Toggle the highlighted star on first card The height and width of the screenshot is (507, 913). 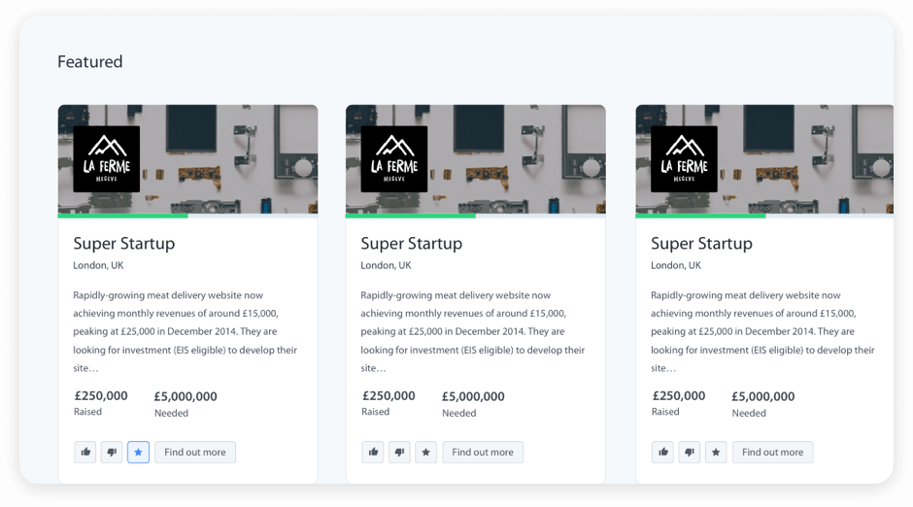(138, 453)
